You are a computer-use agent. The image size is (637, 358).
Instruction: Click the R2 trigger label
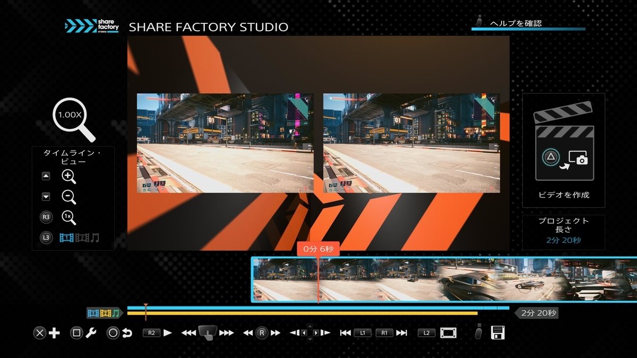click(151, 333)
